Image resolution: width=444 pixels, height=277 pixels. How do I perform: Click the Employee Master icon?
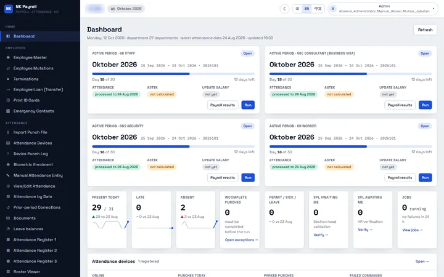tap(8, 57)
